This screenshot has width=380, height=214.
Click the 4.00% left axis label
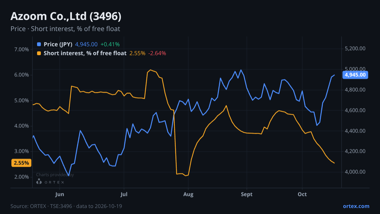(x=22, y=126)
